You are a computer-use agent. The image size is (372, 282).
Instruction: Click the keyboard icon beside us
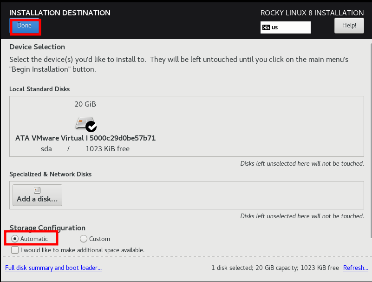[266, 27]
